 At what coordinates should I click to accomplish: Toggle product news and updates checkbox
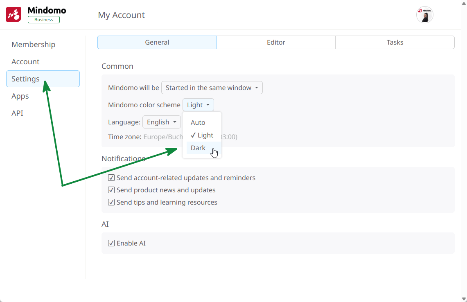tap(111, 190)
